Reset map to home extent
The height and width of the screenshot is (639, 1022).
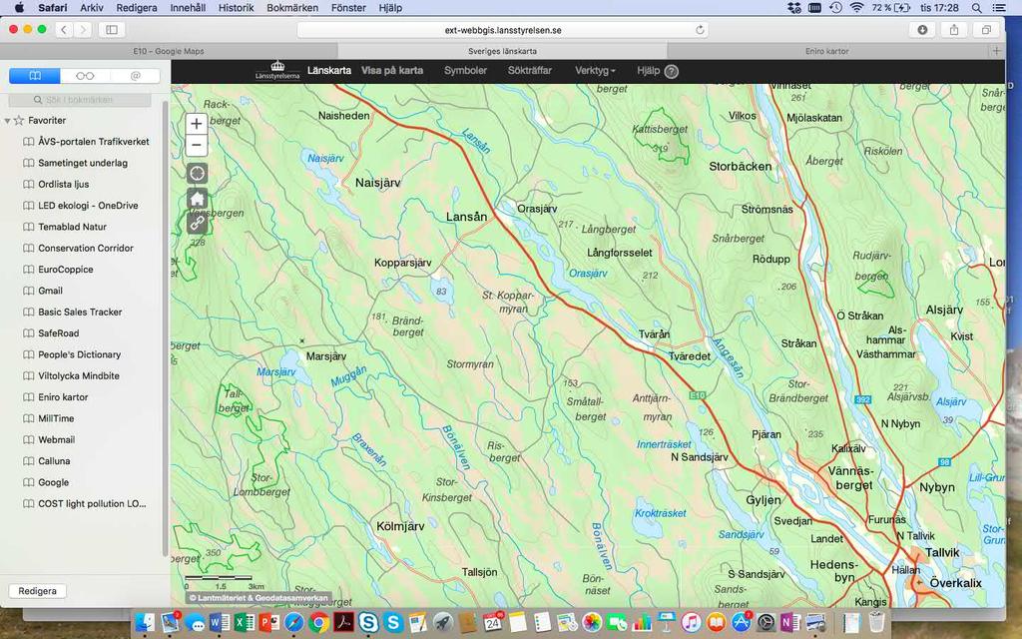pos(197,199)
